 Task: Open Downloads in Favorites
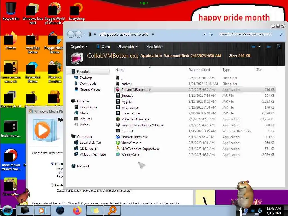[x=88, y=84]
